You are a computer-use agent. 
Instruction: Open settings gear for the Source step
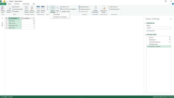point(170,38)
